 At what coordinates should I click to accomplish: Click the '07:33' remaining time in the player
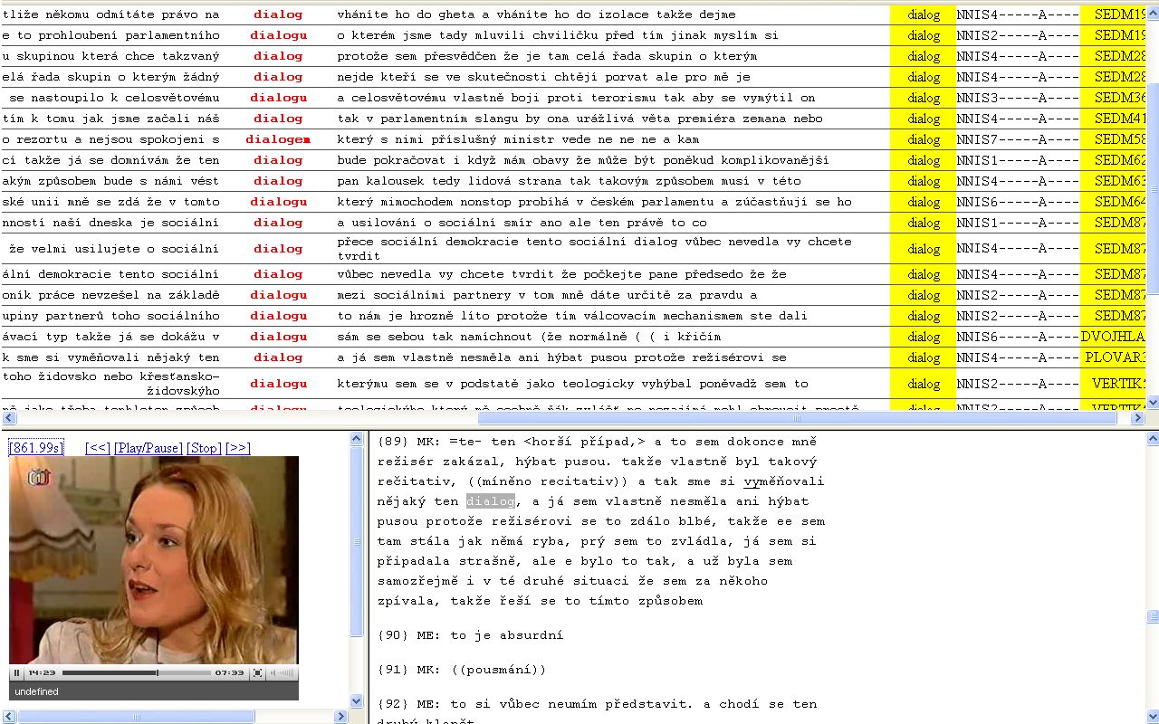point(230,673)
